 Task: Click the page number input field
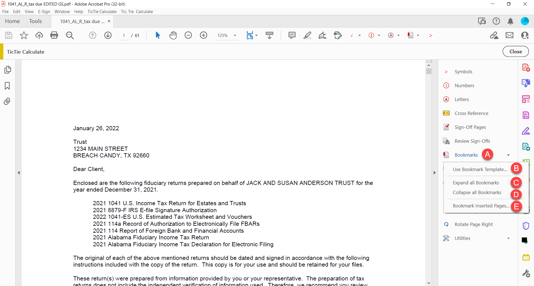[124, 36]
